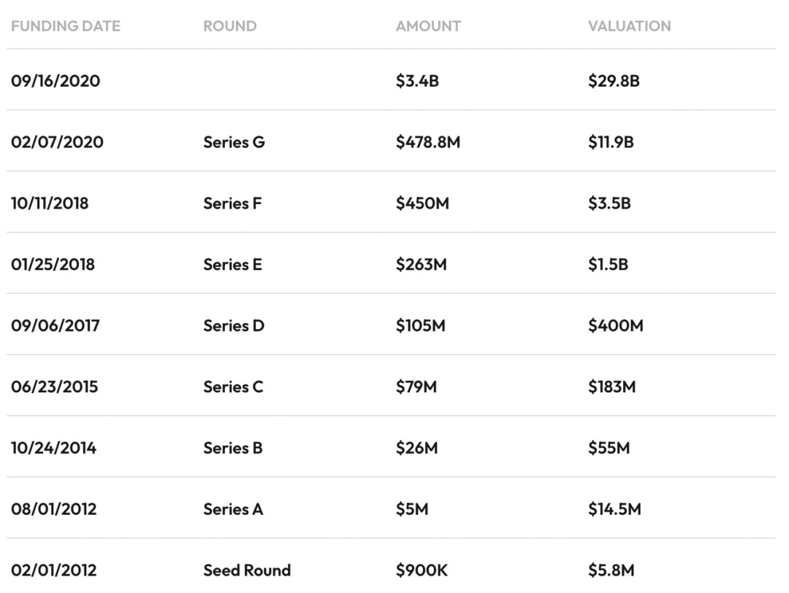Screen dimensions: 789x593
Task: Select the $14.5M valuation cell
Action: pyautogui.click(x=614, y=509)
